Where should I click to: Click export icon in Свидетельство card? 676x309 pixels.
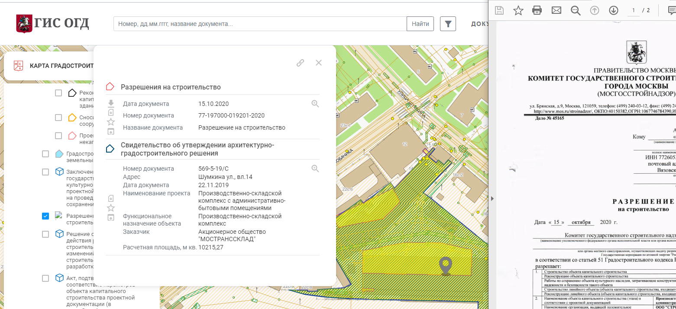111,217
